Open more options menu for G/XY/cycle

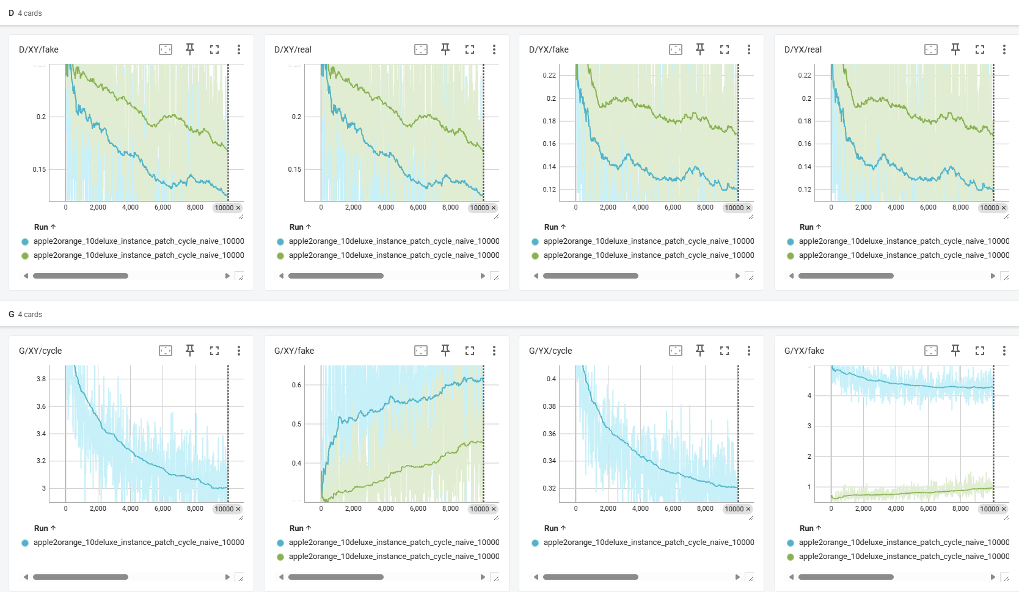[239, 351]
